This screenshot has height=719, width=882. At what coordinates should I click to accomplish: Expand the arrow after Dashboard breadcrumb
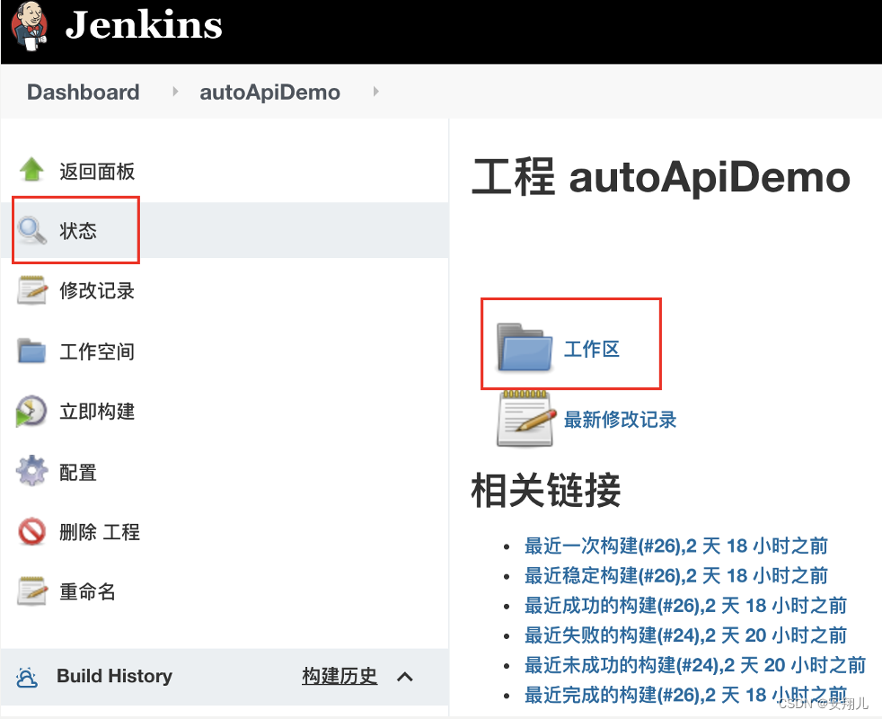pos(175,91)
